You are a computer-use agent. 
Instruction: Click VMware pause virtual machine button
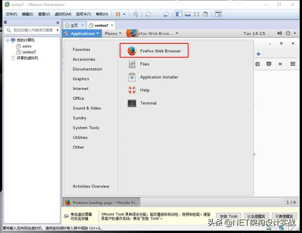pos(118,14)
